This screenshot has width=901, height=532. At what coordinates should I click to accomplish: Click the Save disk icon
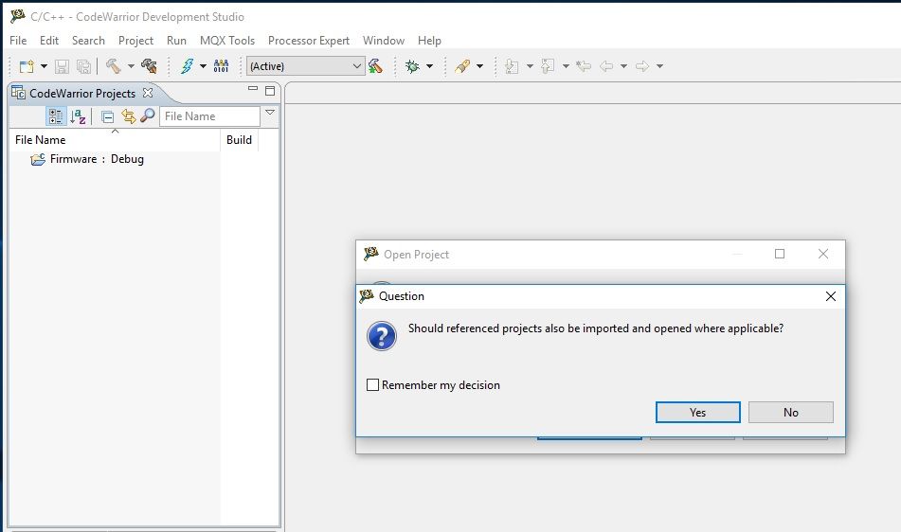[x=62, y=66]
